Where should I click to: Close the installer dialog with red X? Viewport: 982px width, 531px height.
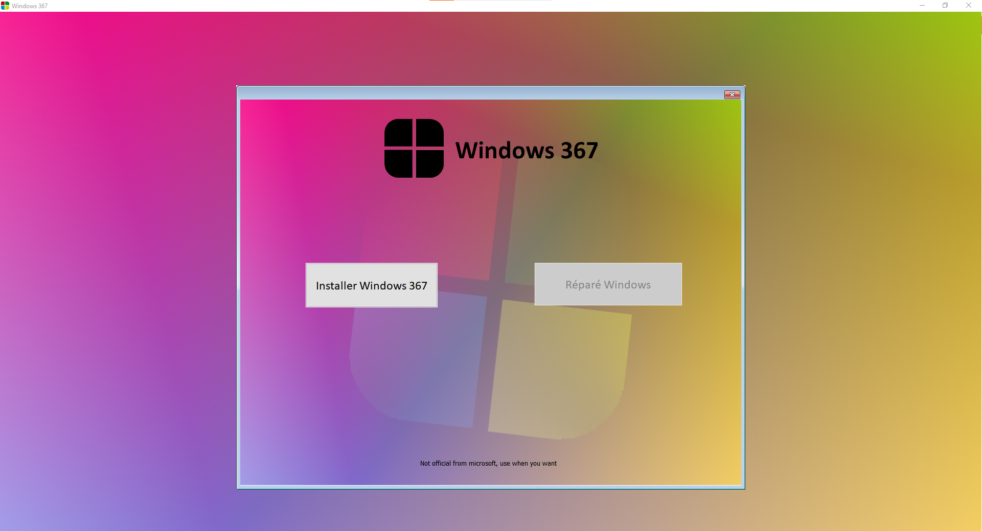point(732,94)
